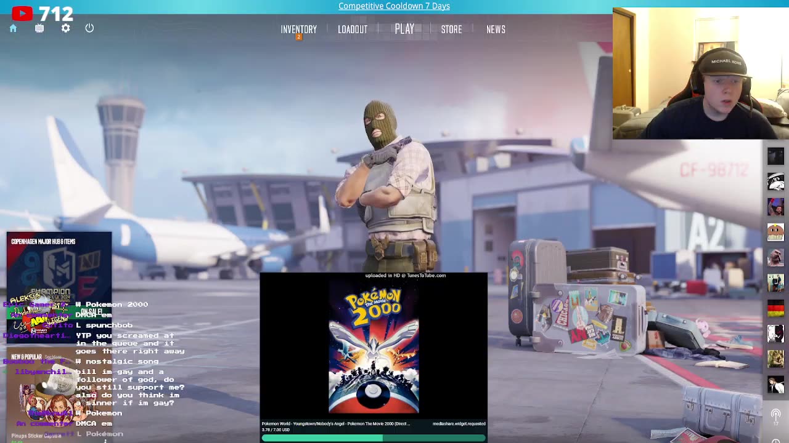Click the Inventory notification badge
This screenshot has height=443, width=789.
click(x=298, y=37)
